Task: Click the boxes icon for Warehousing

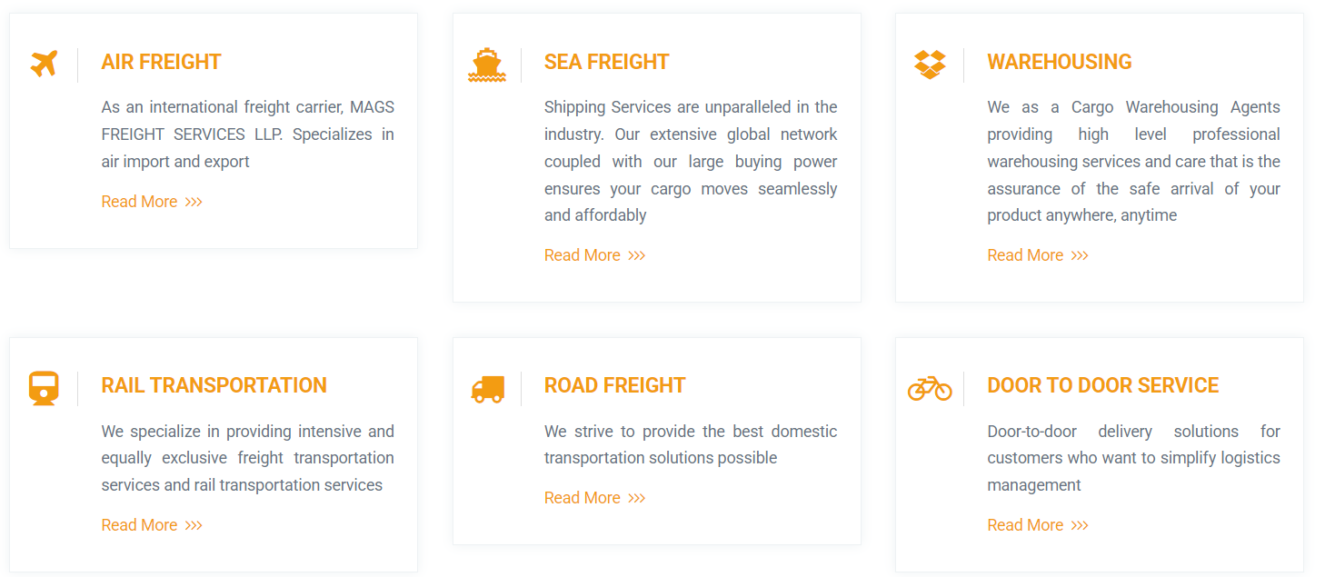Action: (930, 65)
